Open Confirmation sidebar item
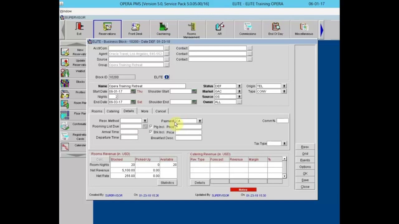 pos(73,126)
